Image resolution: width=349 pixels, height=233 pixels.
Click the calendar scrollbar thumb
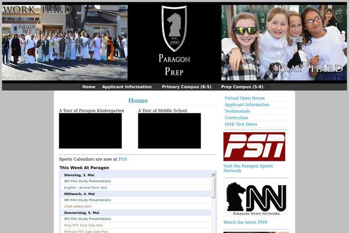click(x=213, y=188)
